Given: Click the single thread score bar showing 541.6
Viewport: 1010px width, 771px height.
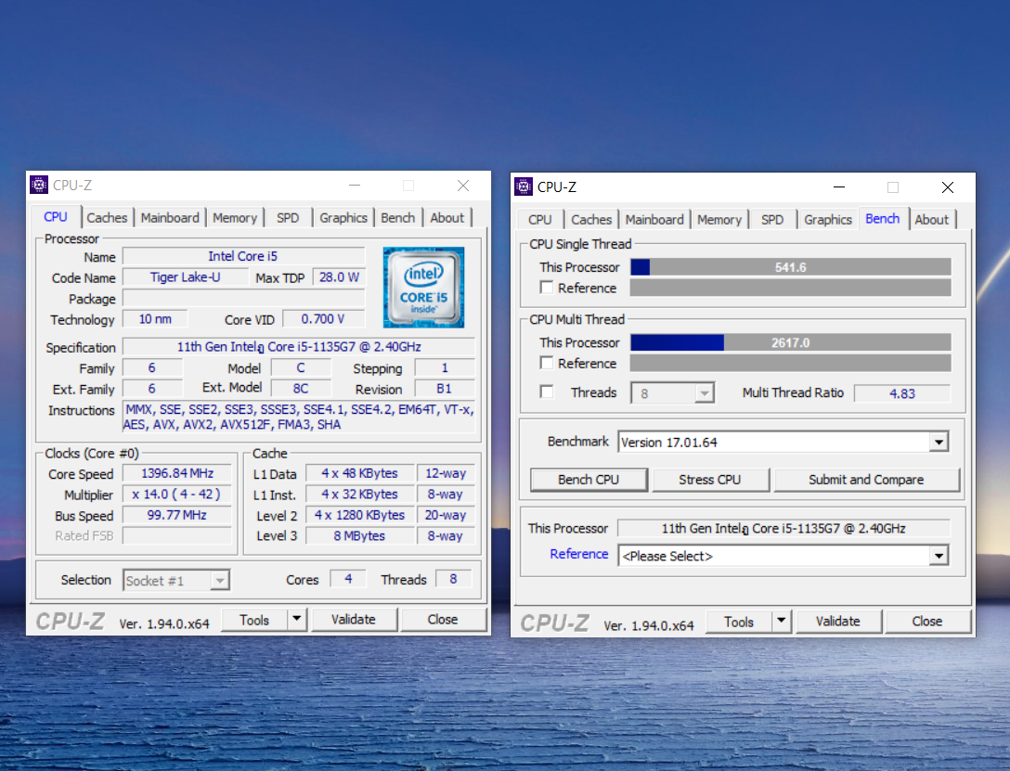Looking at the screenshot, I should [x=790, y=267].
